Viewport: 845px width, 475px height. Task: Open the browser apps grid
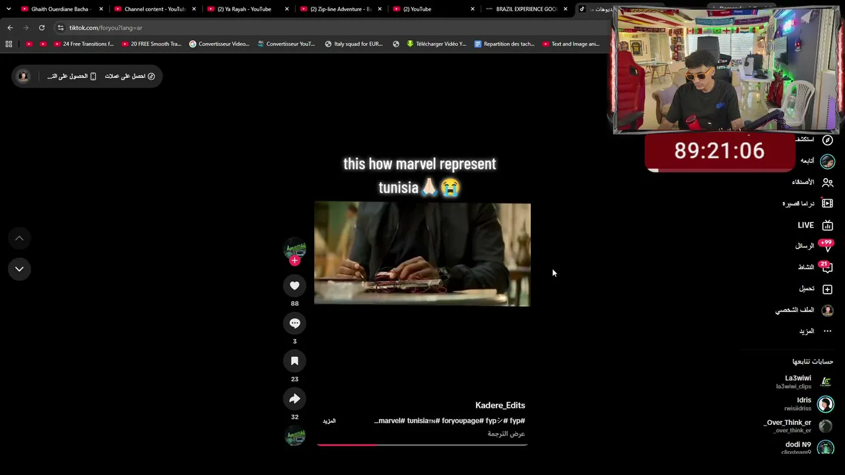pos(9,44)
